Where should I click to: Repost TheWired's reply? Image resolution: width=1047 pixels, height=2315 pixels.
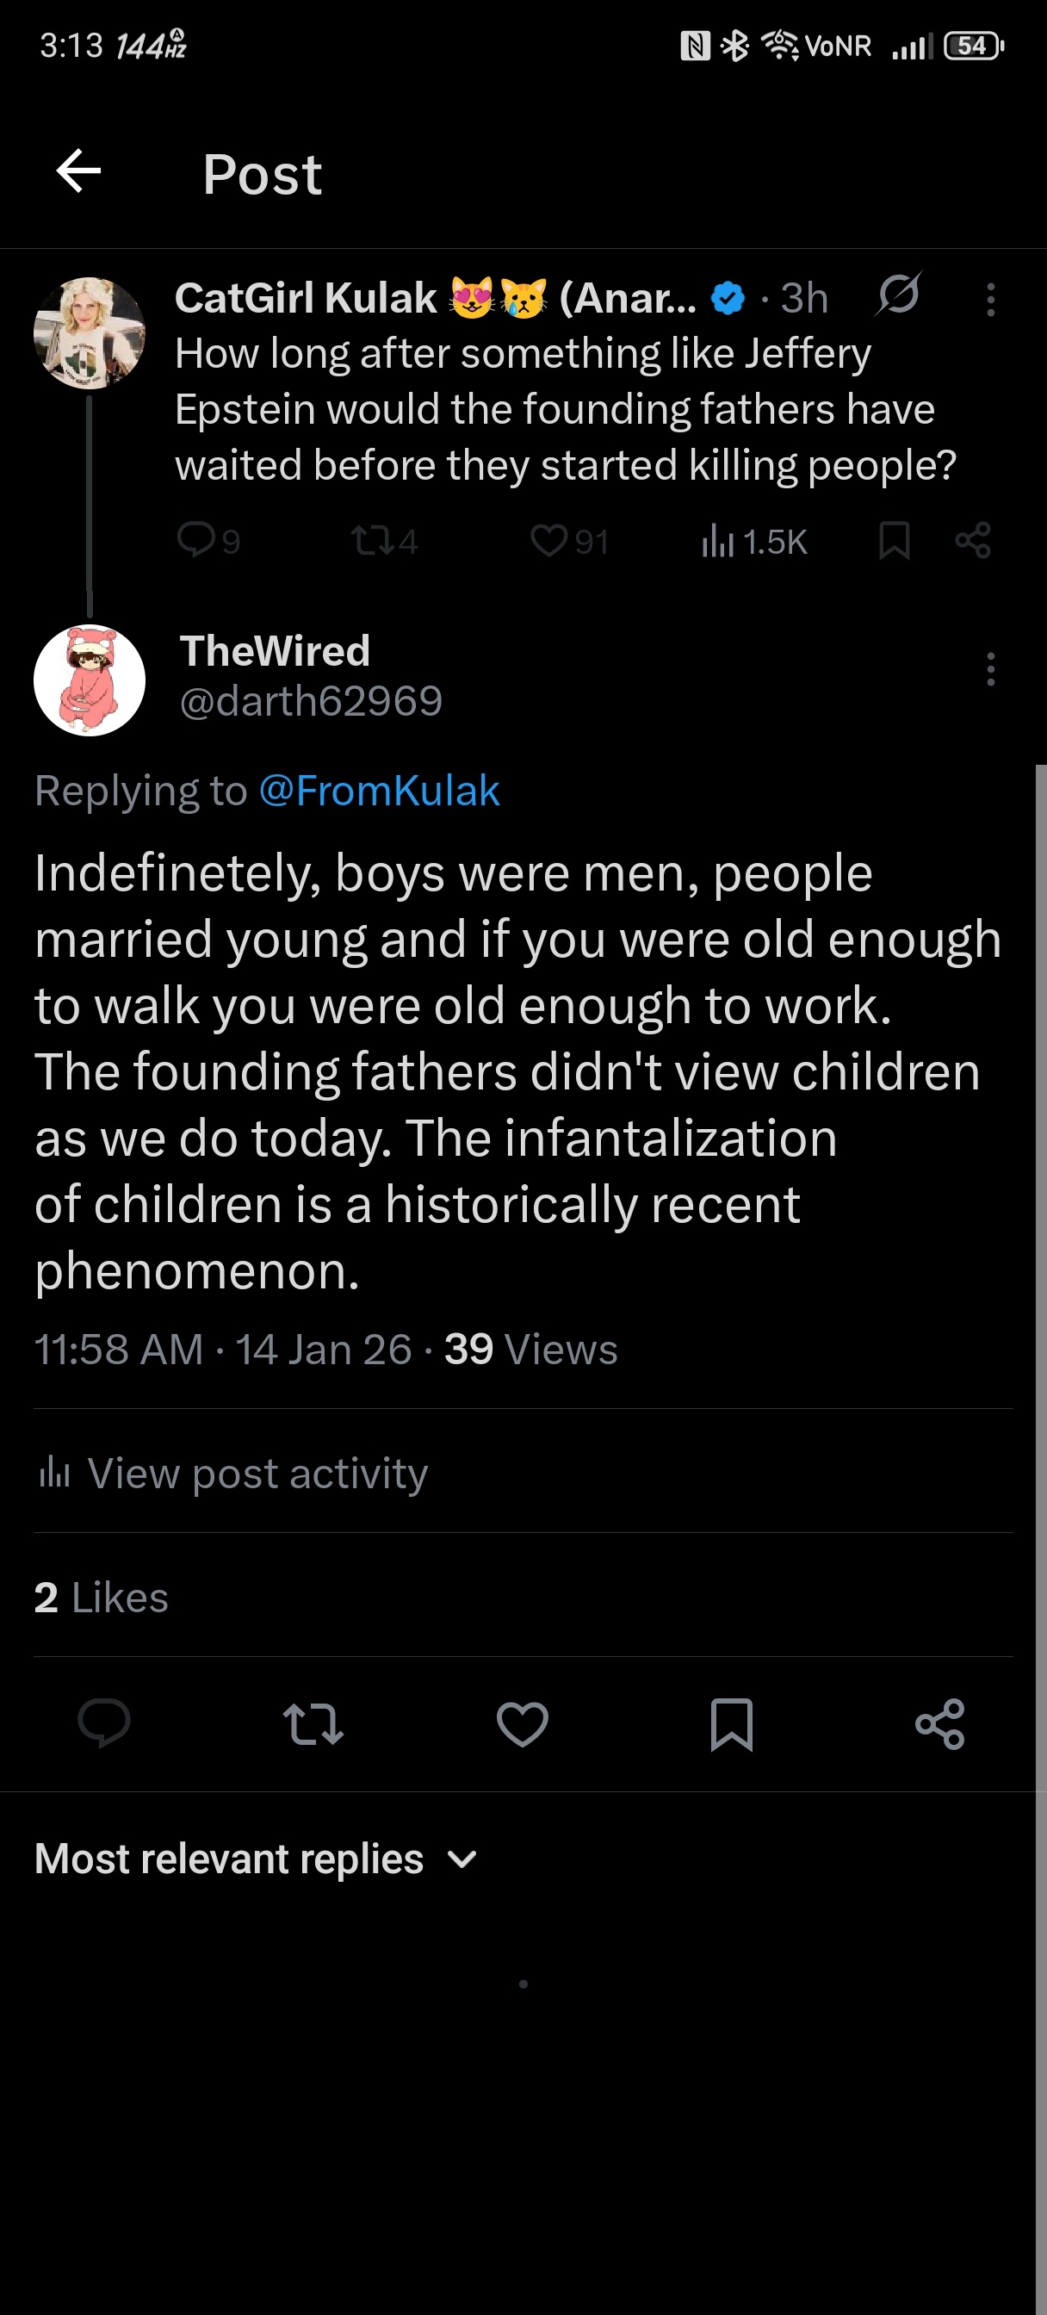pyautogui.click(x=313, y=1723)
